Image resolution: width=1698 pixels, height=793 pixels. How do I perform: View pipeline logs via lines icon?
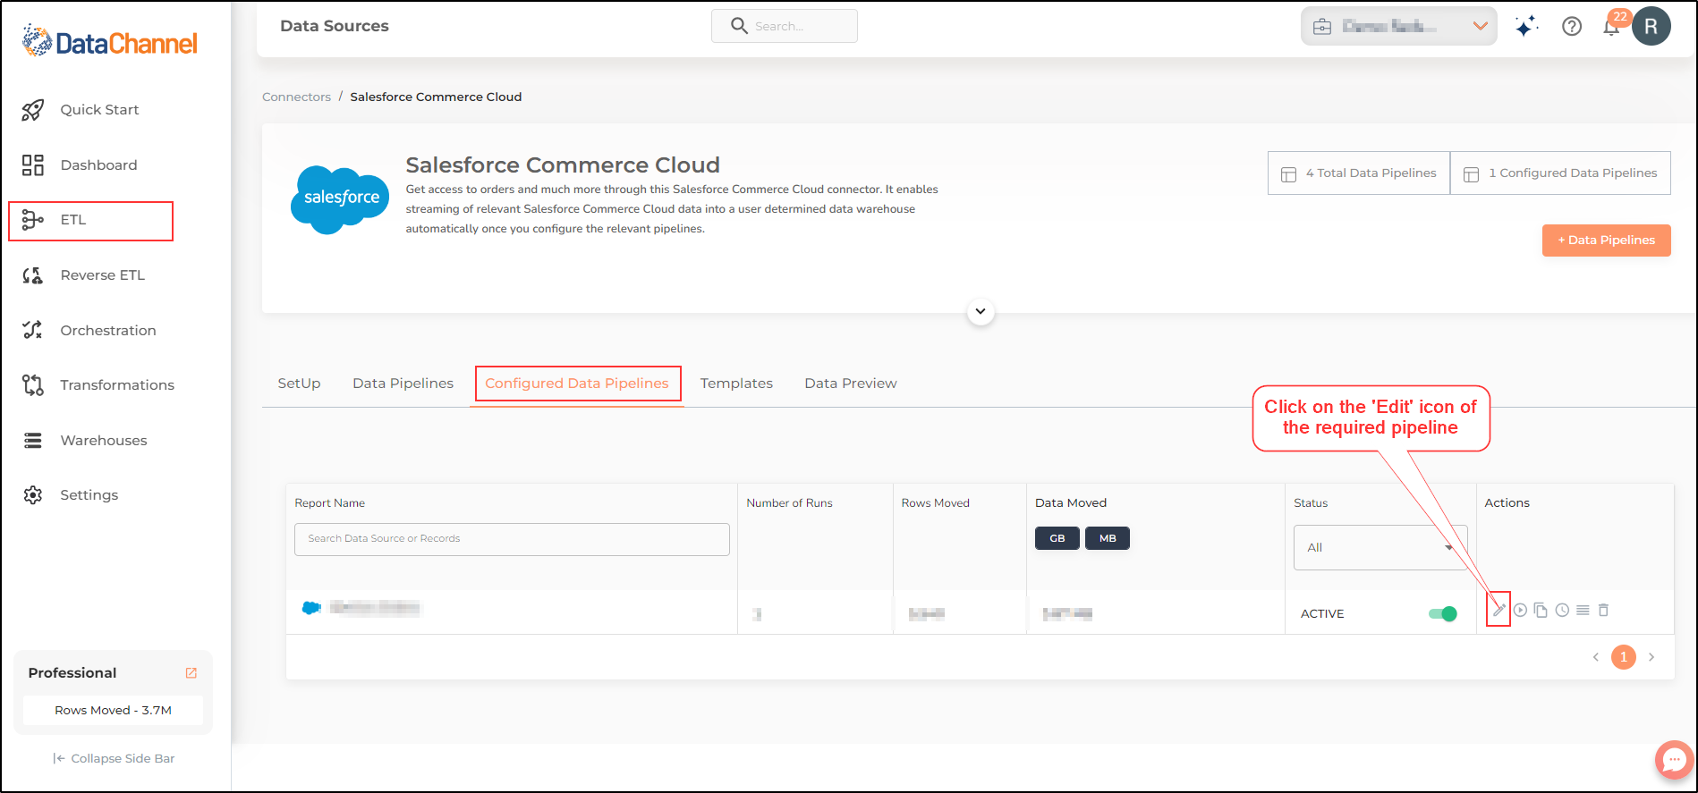[x=1583, y=610]
